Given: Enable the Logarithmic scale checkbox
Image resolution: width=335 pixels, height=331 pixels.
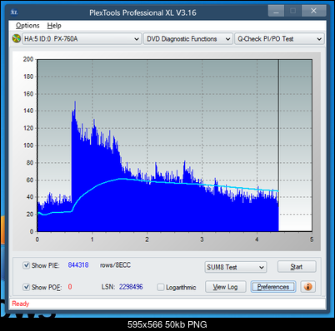Looking at the screenshot, I should (161, 287).
